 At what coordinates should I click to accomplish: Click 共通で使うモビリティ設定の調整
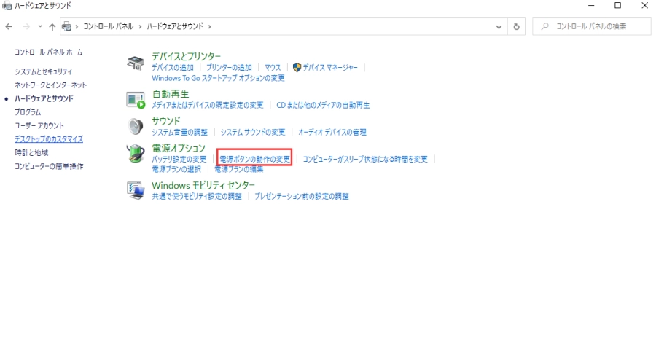(197, 196)
